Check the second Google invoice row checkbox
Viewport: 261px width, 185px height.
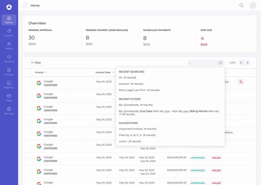coord(31,96)
